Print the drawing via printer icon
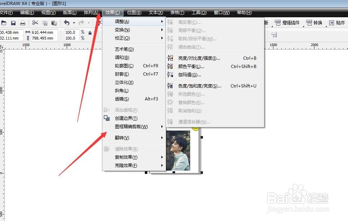Screen dimensions: 348x221 pyautogui.click(x=23, y=23)
